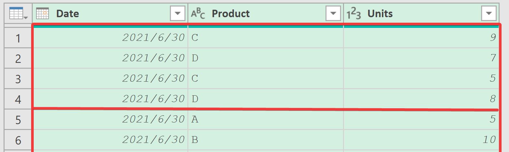Select row number 4
This screenshot has width=509, height=152.
(18, 99)
